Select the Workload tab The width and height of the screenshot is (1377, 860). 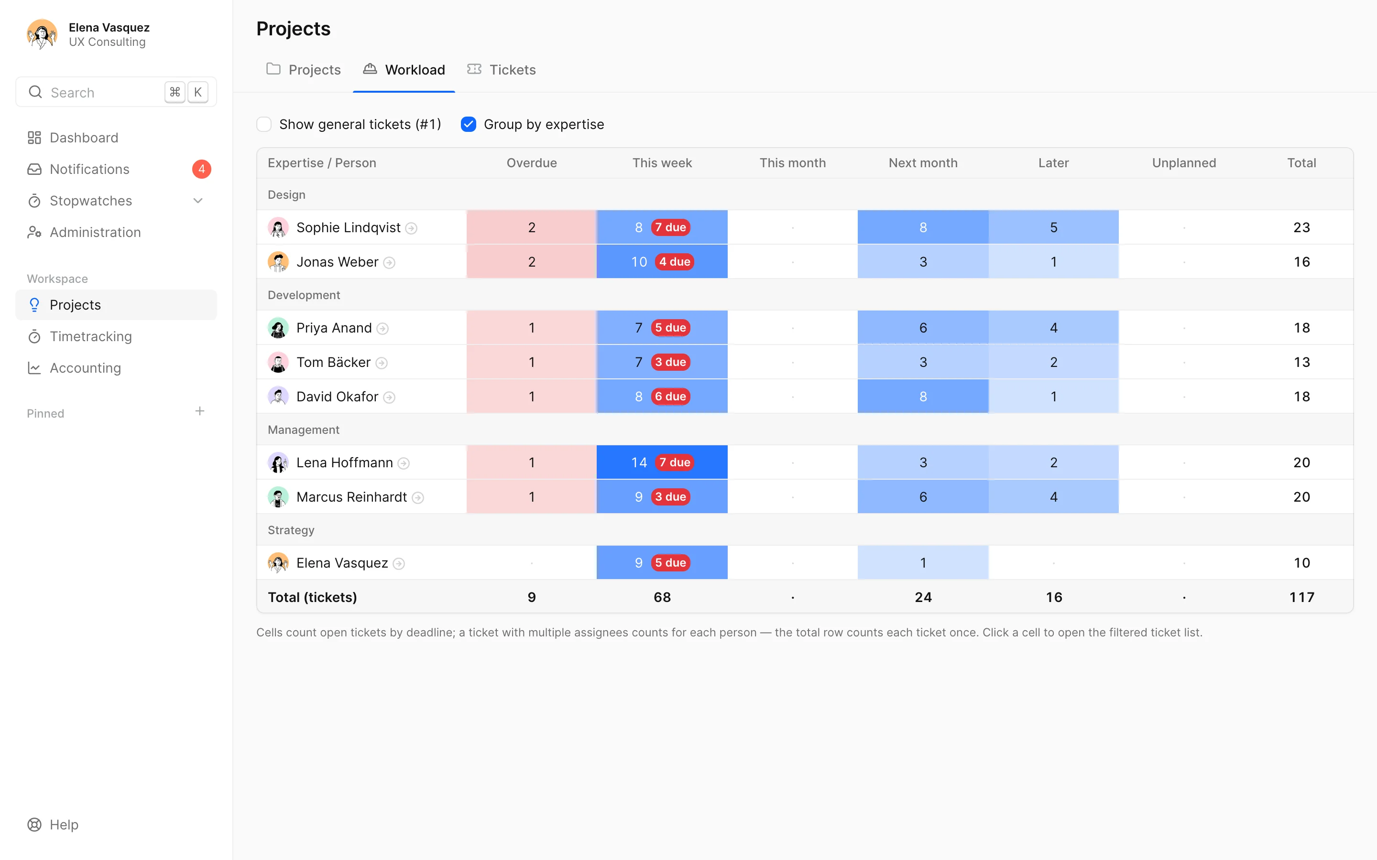point(404,69)
